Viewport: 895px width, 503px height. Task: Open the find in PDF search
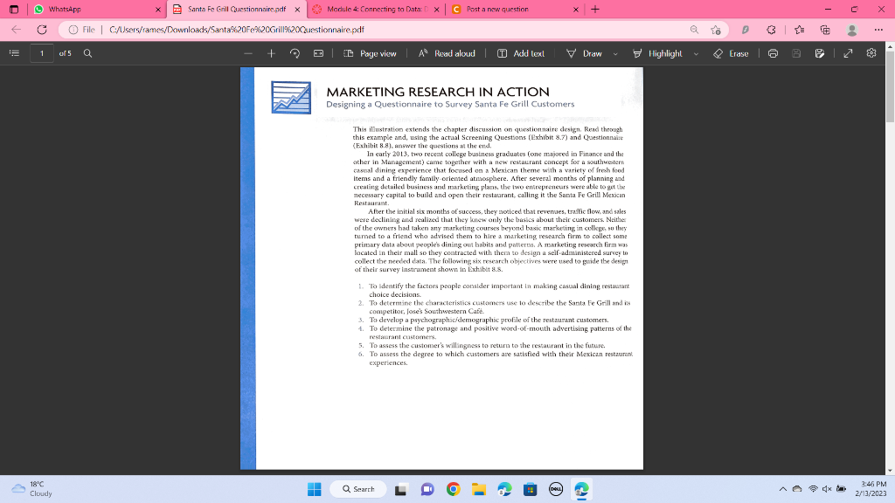(x=88, y=53)
